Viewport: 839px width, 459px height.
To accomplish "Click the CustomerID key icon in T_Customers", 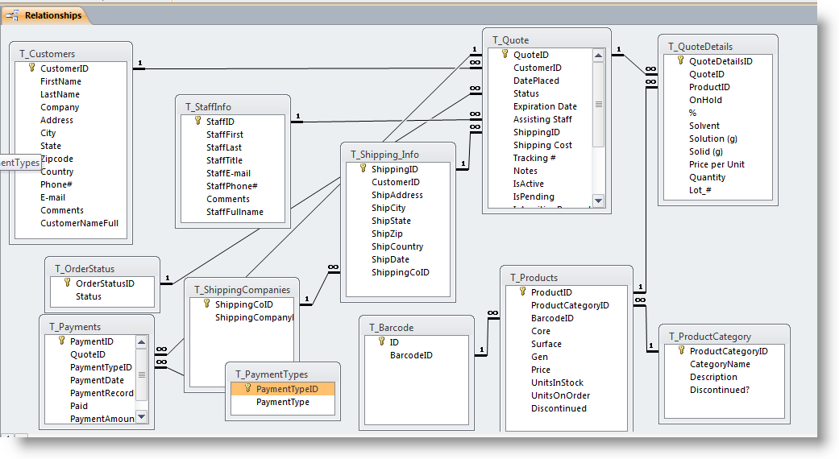I will pos(31,68).
